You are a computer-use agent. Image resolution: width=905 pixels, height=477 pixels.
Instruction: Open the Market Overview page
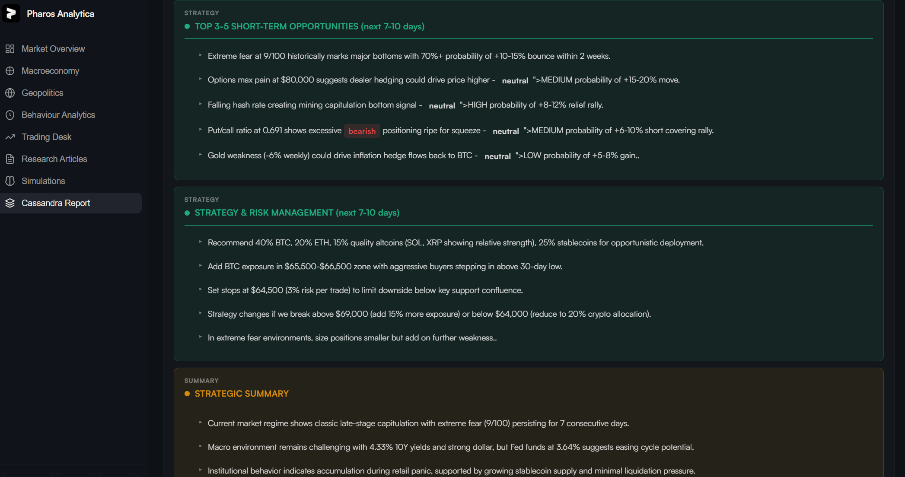pyautogui.click(x=53, y=49)
